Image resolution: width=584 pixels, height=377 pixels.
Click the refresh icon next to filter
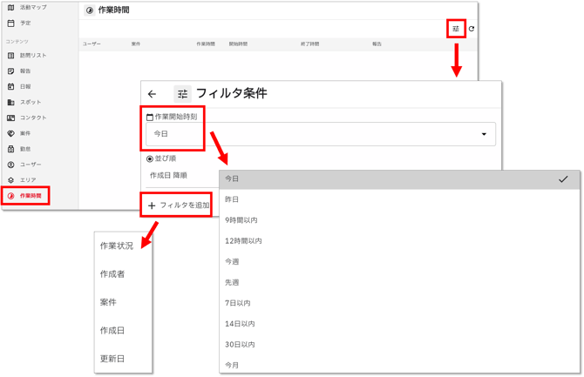click(x=472, y=29)
